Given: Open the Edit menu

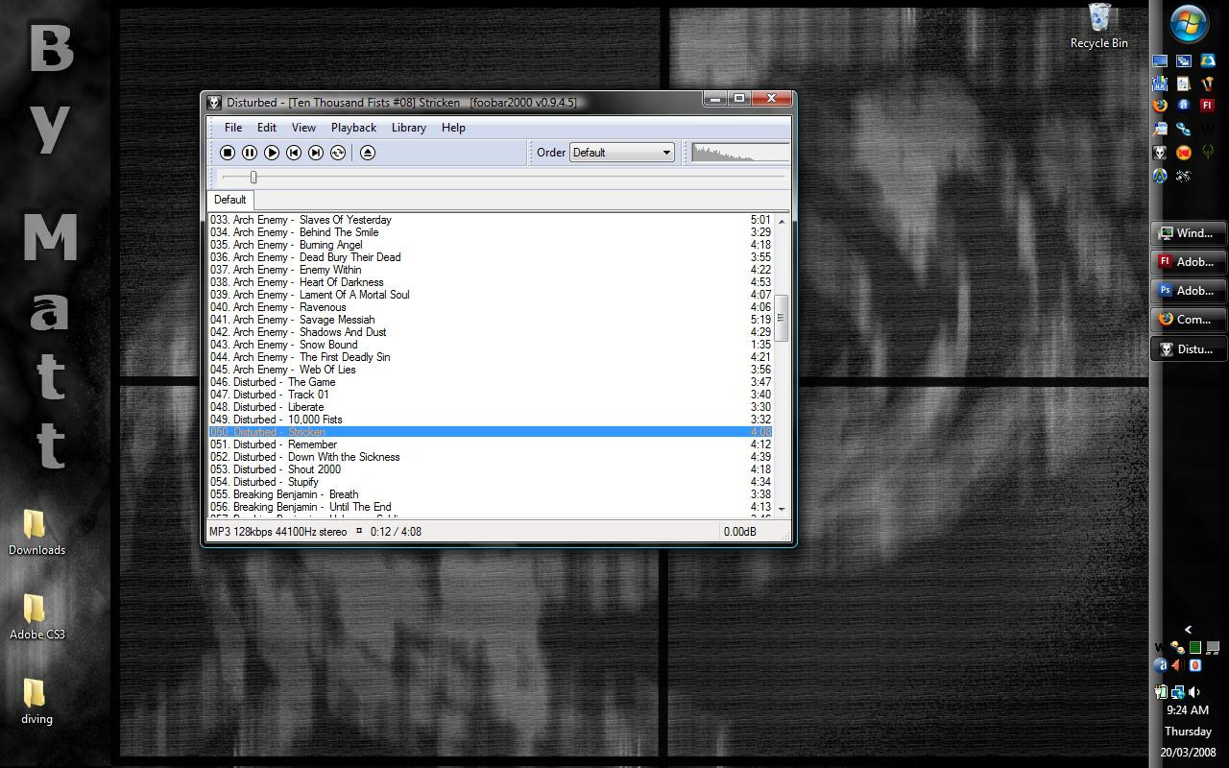Looking at the screenshot, I should [267, 128].
